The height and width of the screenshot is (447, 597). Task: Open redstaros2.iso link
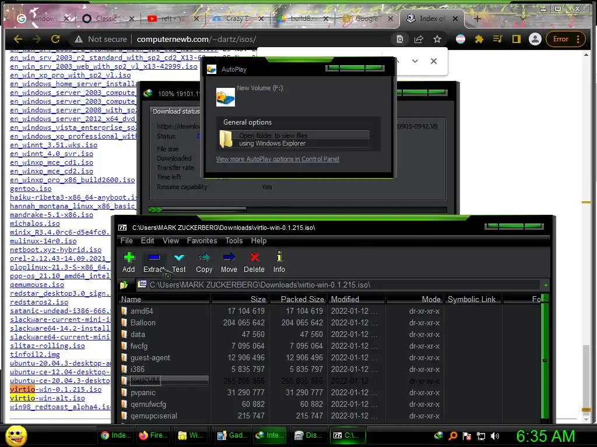(39, 302)
